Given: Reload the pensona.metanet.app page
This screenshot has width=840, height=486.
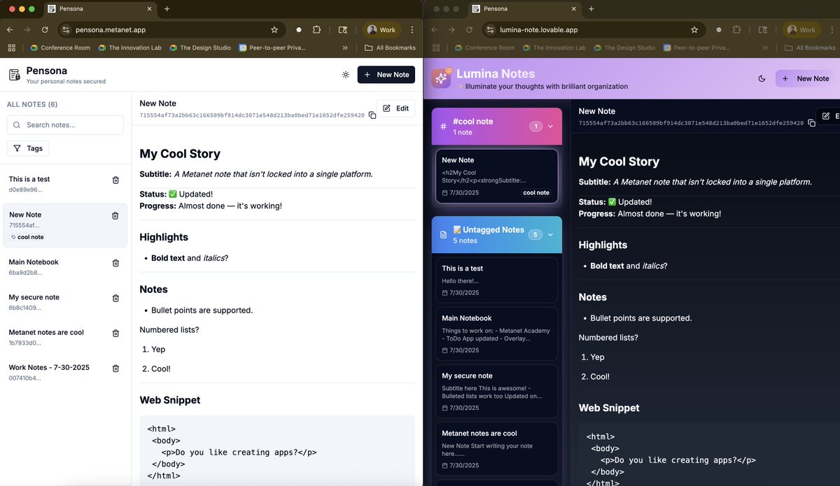Looking at the screenshot, I should point(45,30).
